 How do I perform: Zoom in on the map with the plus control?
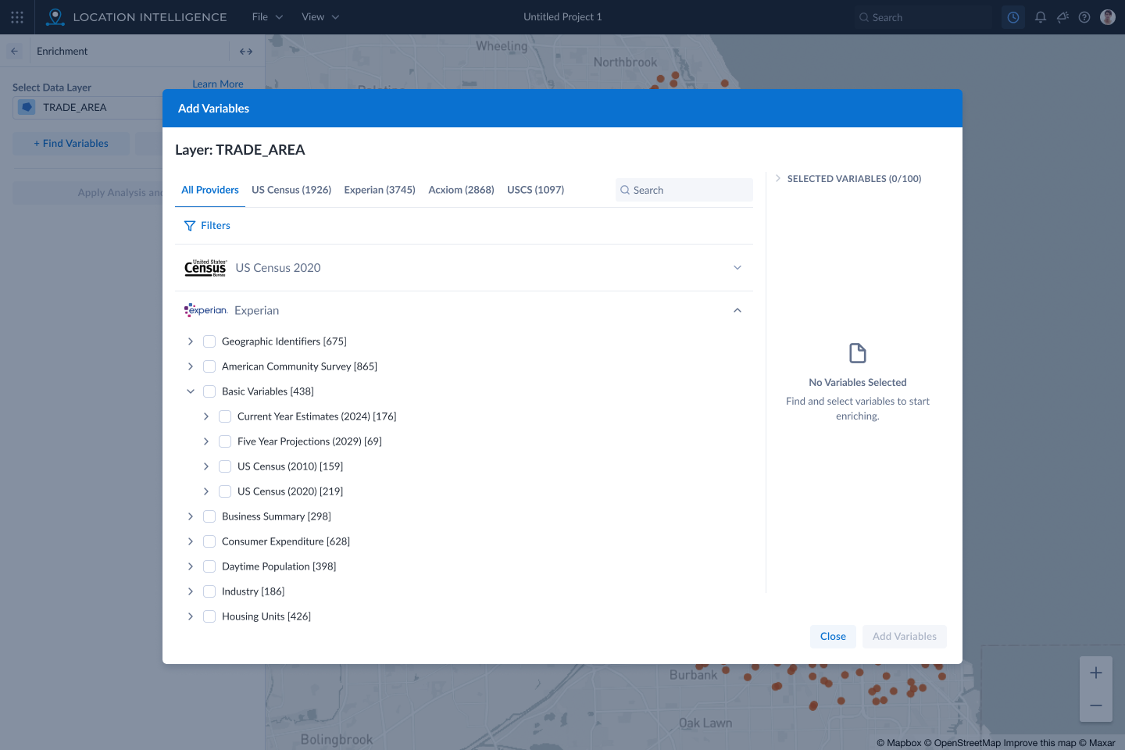click(x=1095, y=672)
